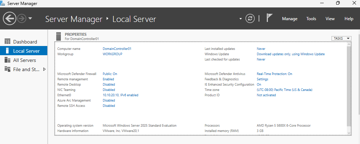
Task: Click the properties panel vertical scrollbar thumb
Action: coord(349,86)
